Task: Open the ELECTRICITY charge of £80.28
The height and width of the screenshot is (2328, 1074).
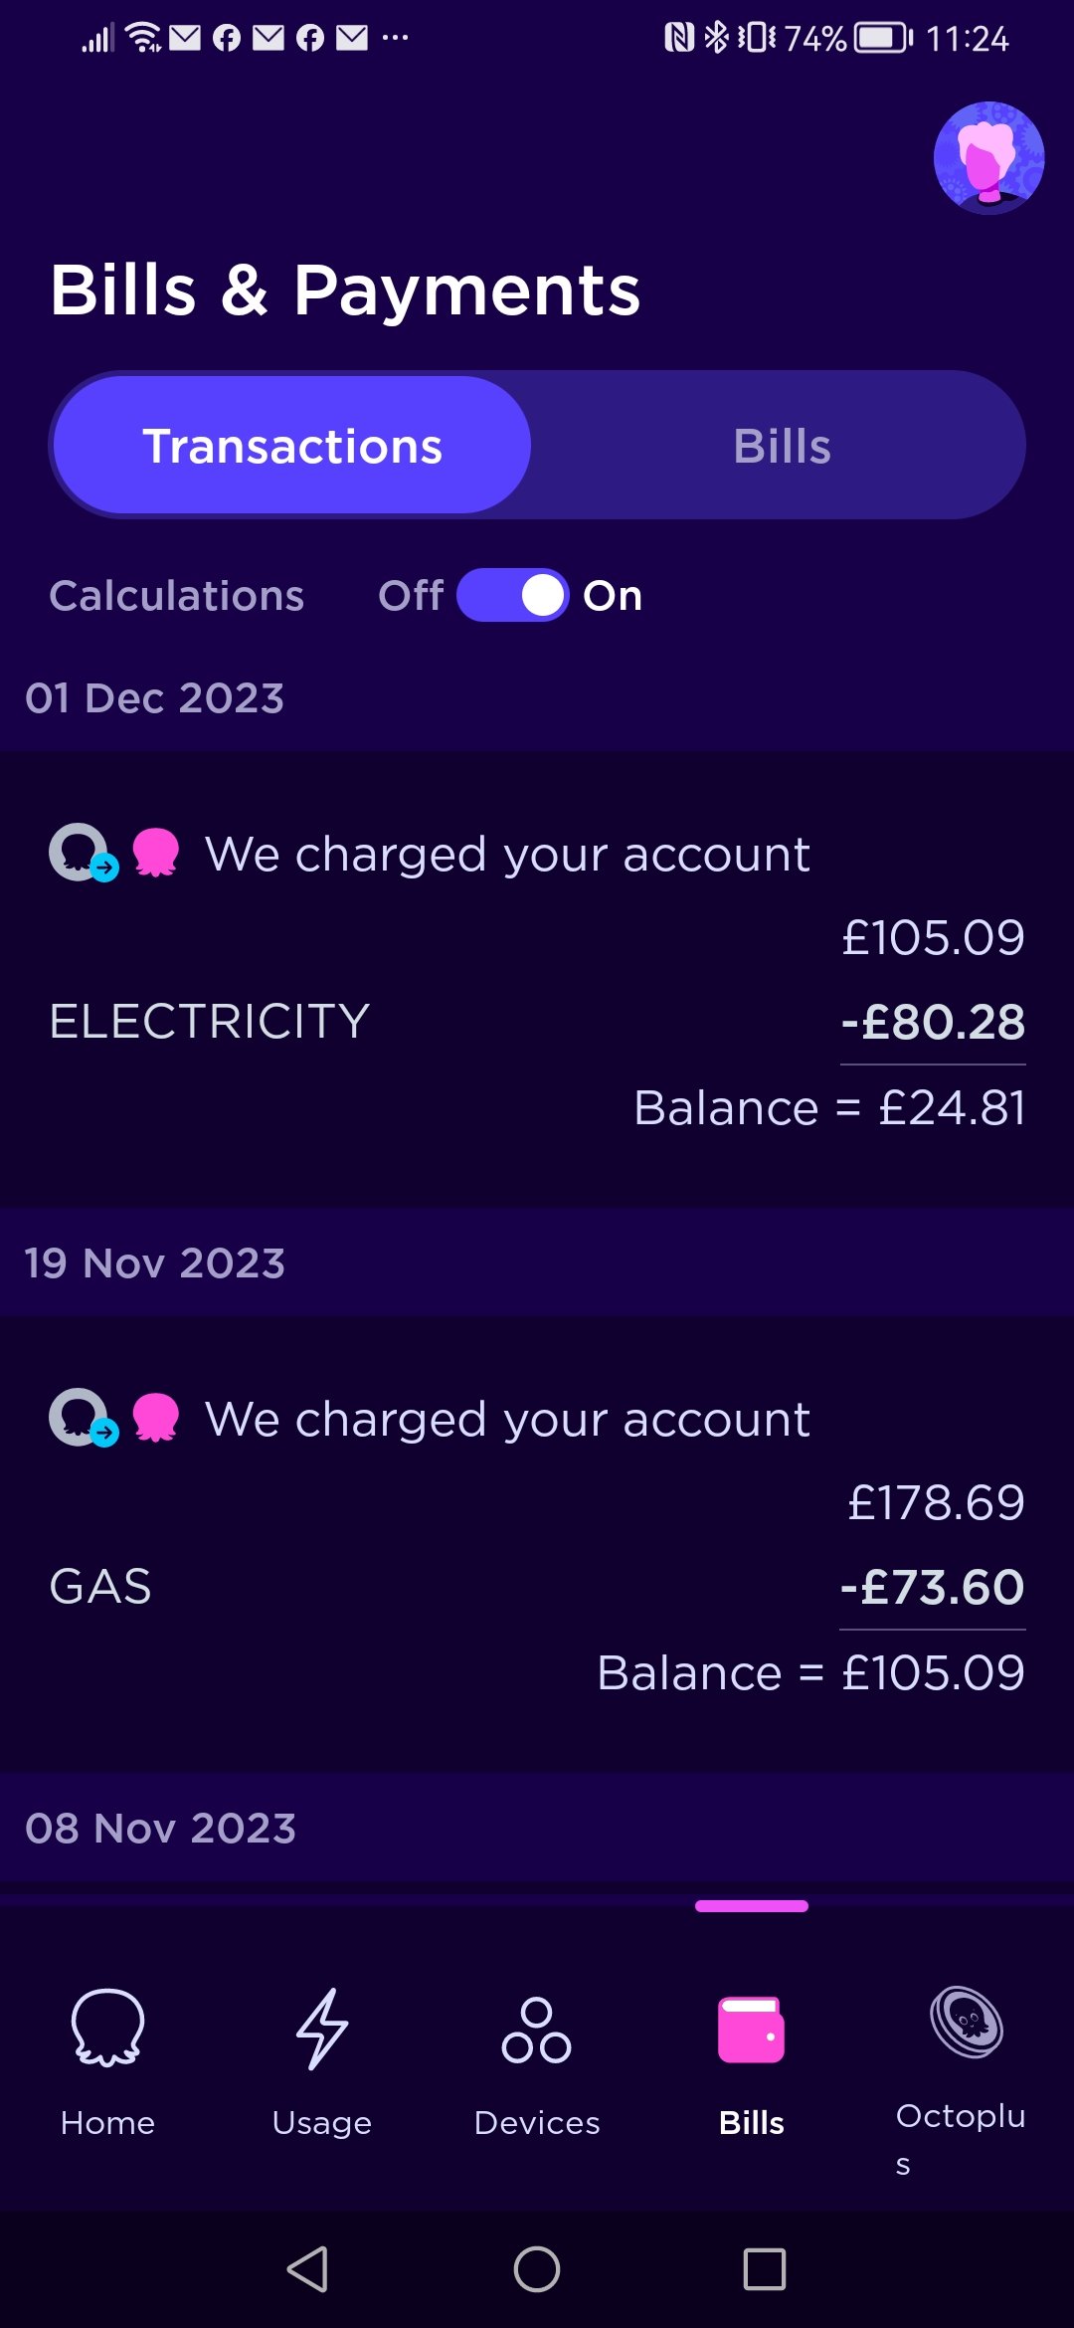Action: coord(537,1022)
